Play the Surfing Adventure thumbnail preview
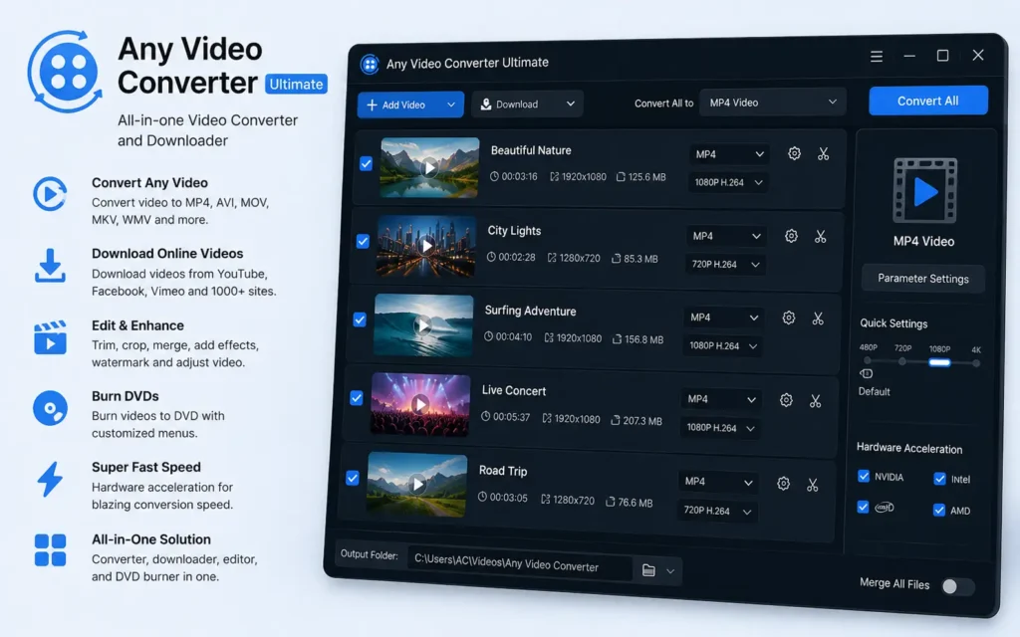 (423, 325)
